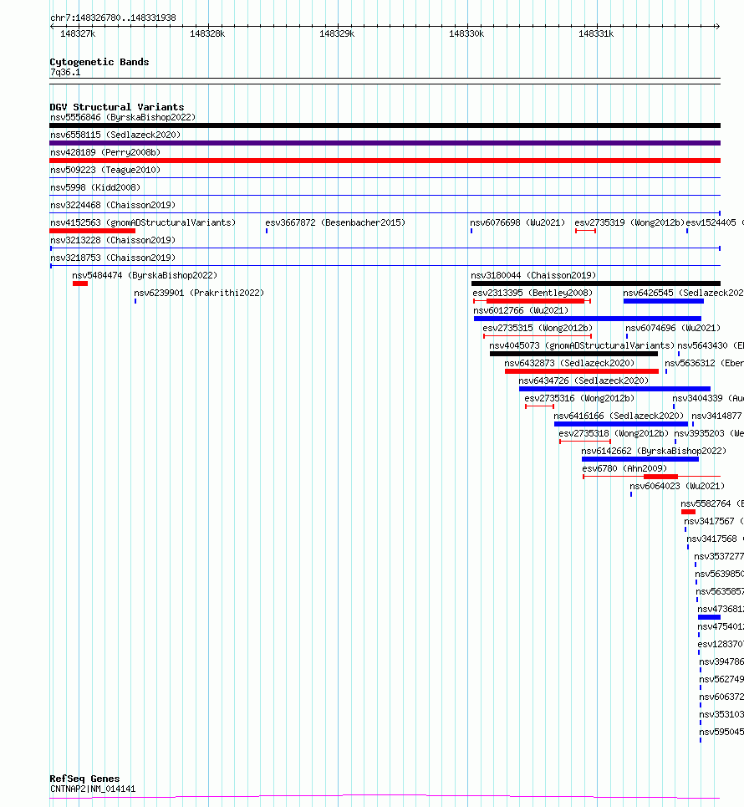Click nsv6434726 (Sedlazeck2020) variant label

click(x=583, y=380)
